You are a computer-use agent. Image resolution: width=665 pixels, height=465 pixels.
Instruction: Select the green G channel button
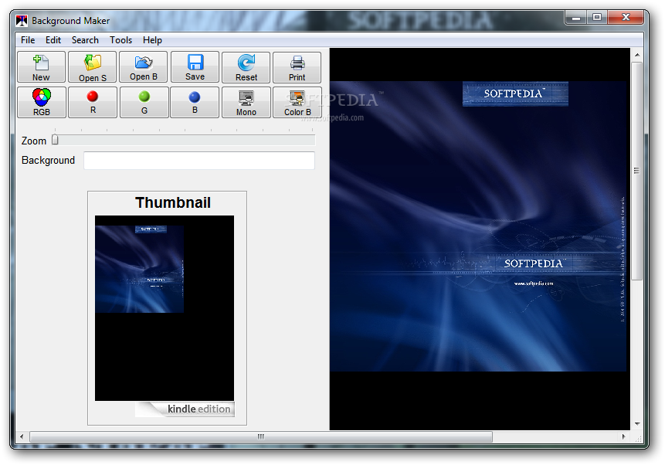pyautogui.click(x=144, y=102)
